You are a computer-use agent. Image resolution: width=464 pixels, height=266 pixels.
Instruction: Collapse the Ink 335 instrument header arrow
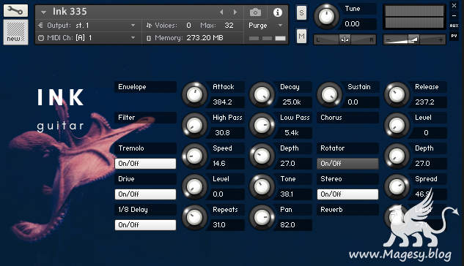click(43, 12)
